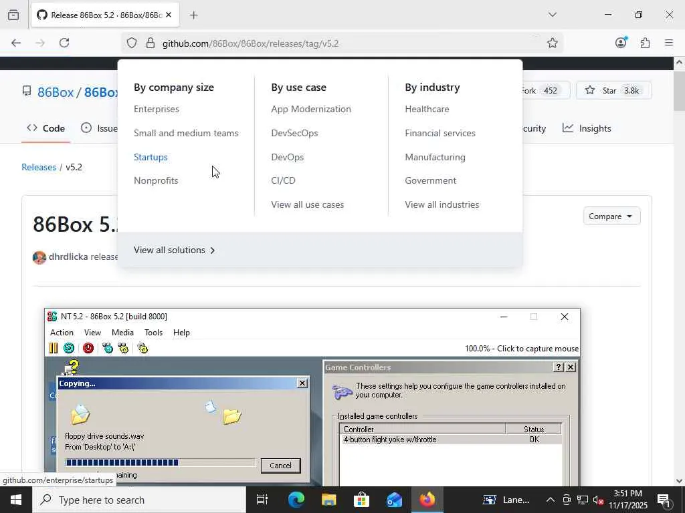
Task: List all tabs dropdown arrow
Action: pyautogui.click(x=552, y=15)
